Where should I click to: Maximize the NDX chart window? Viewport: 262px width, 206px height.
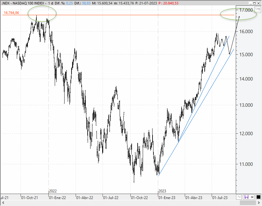pyautogui.click(x=254, y=3)
